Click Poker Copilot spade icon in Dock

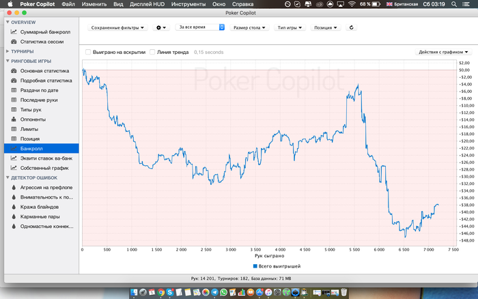point(295,293)
